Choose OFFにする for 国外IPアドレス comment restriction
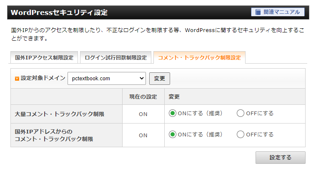The height and width of the screenshot is (173, 316). 241,134
